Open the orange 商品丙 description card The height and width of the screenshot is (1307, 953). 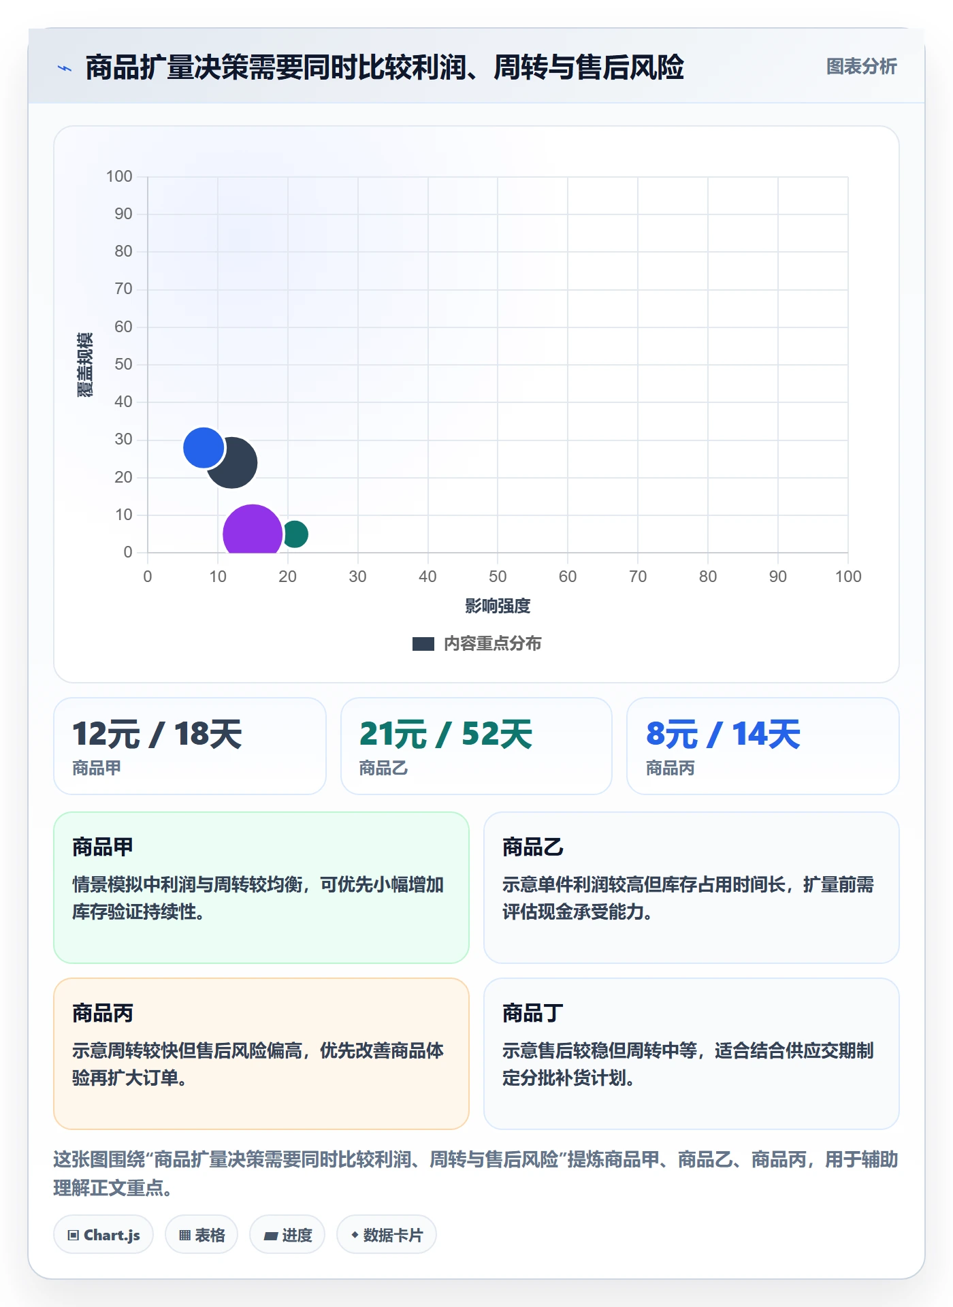tap(261, 1053)
